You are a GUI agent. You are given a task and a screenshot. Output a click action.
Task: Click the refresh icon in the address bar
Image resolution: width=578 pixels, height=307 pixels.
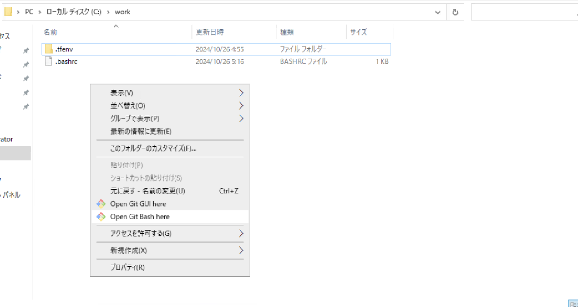(455, 12)
